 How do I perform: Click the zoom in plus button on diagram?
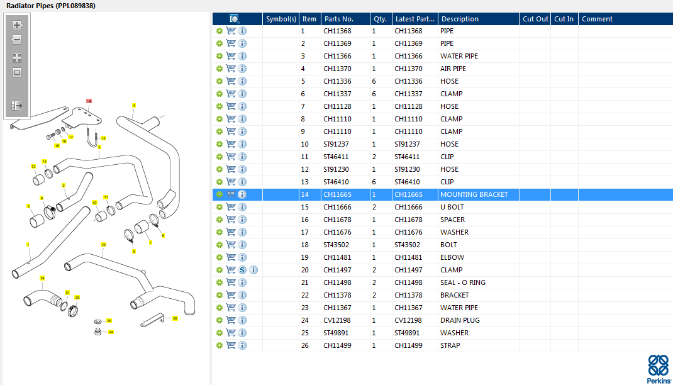tap(17, 25)
